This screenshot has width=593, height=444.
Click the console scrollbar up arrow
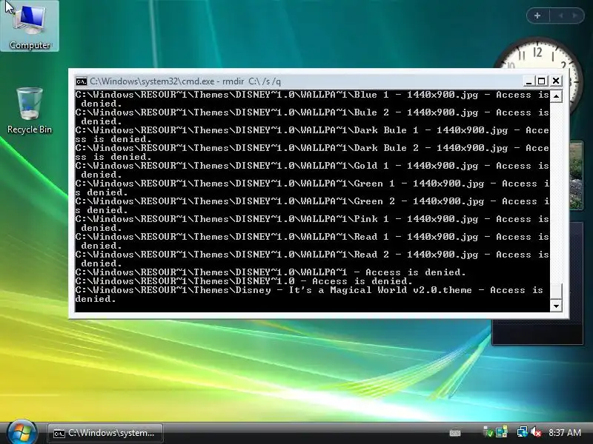556,96
